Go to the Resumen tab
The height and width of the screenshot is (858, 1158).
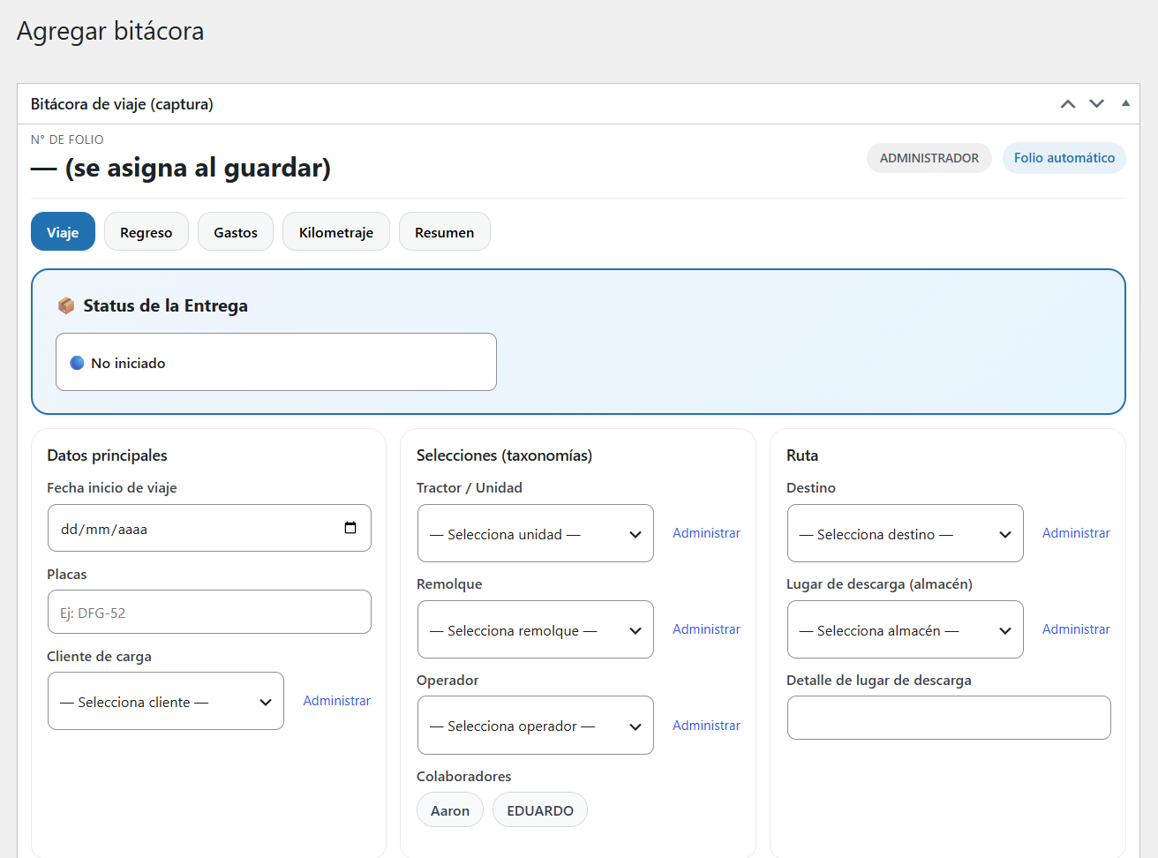click(x=445, y=231)
